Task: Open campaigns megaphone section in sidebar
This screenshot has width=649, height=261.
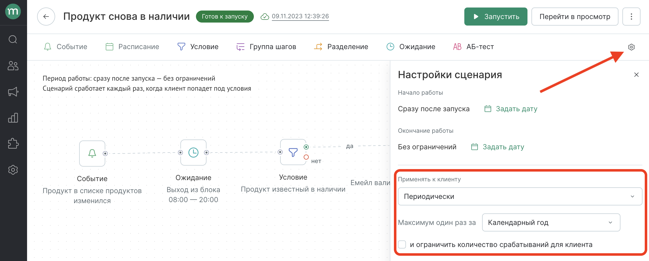Action: pos(13,92)
